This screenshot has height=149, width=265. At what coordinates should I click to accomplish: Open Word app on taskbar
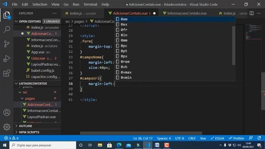click(x=157, y=145)
